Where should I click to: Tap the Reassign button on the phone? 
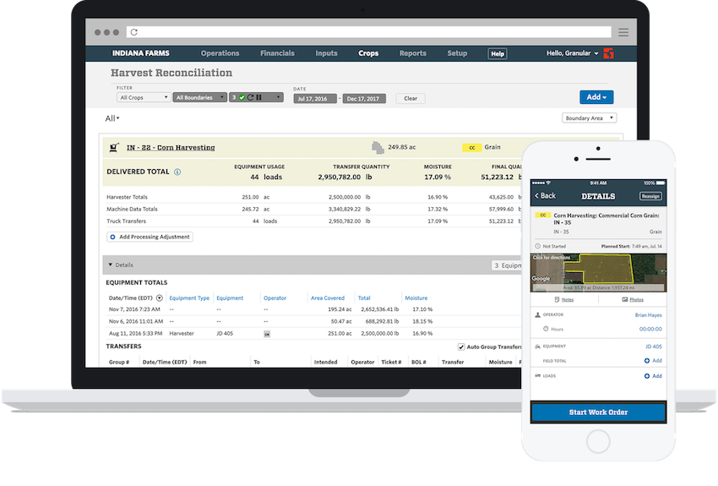[650, 196]
